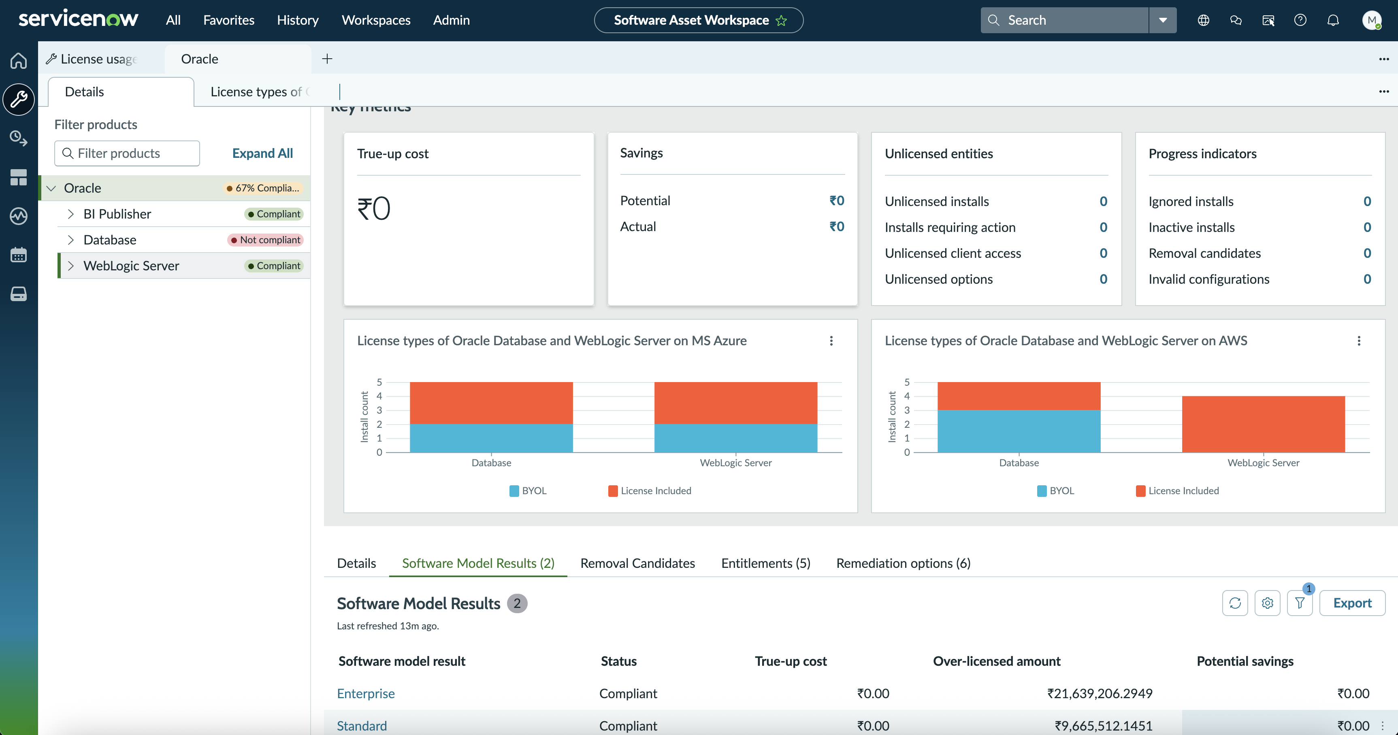Open the Standard software model result
The width and height of the screenshot is (1398, 735).
[361, 726]
